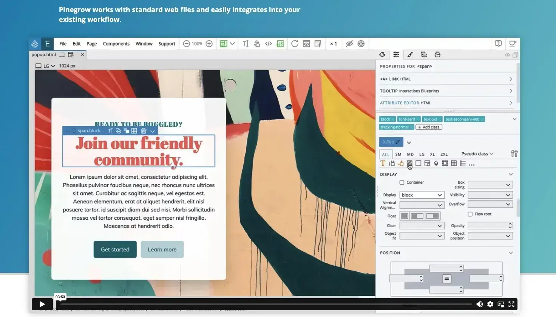556x317 pixels.
Task: Open the tree structure panel tab
Action: pyautogui.click(x=424, y=55)
